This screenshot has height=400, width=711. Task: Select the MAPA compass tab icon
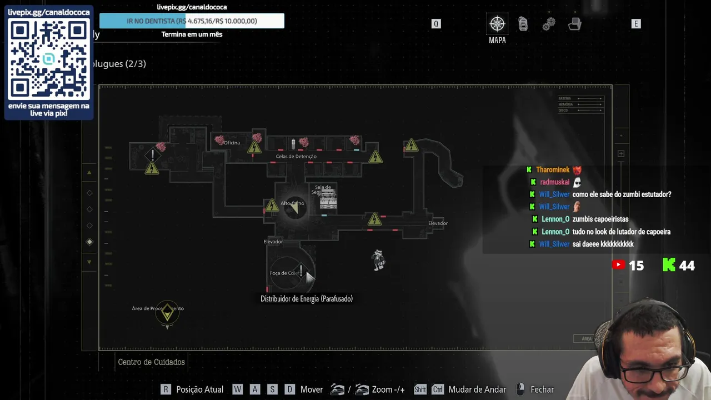click(497, 24)
